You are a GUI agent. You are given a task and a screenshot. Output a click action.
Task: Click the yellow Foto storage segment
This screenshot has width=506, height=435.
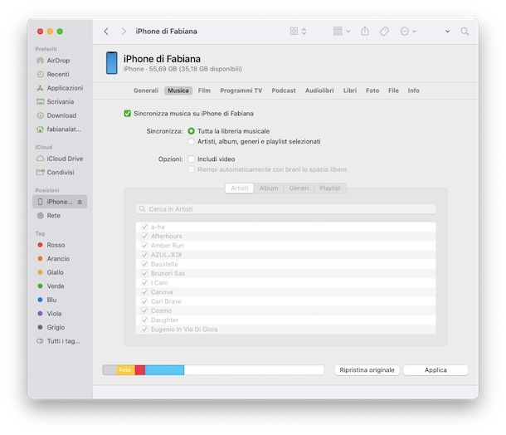pos(125,370)
